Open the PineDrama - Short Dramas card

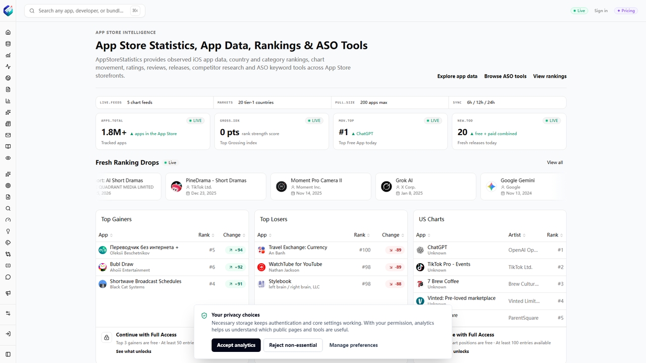pos(216,187)
